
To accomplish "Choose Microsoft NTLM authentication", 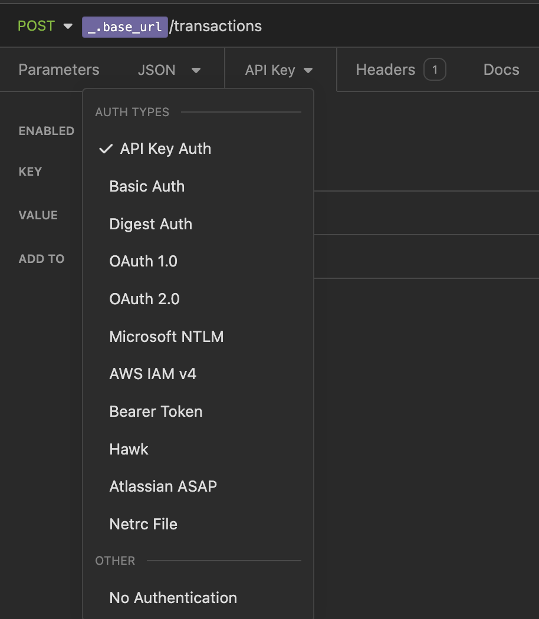I will [x=166, y=337].
